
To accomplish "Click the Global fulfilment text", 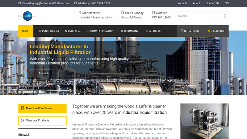I will click(132, 17).
